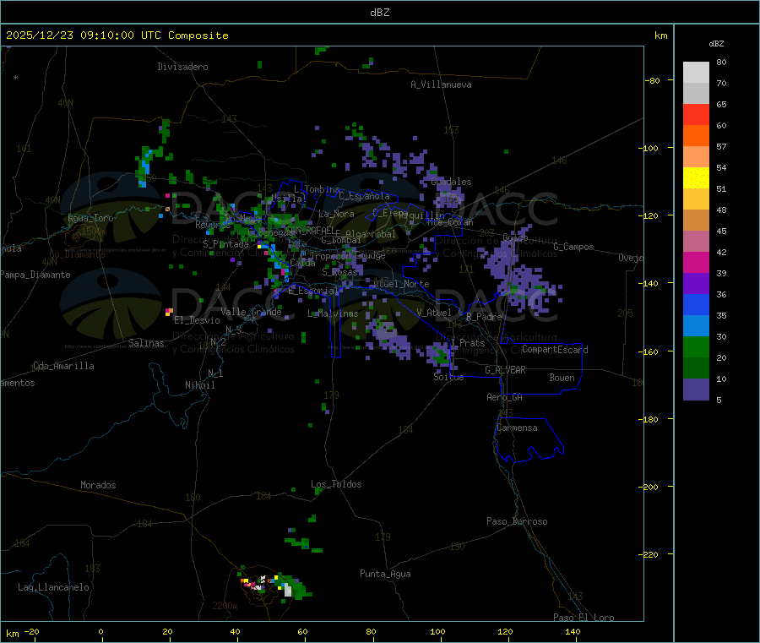Image resolution: width=760 pixels, height=643 pixels.
Task: Click the Morados location label
Action: tap(99, 485)
